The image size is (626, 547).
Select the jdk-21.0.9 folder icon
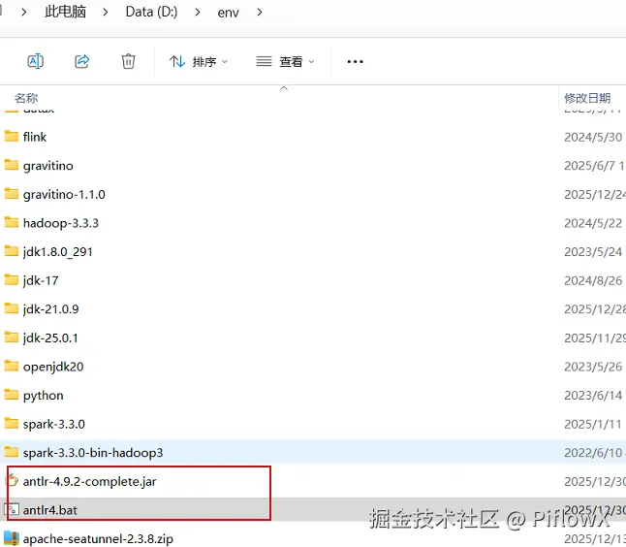(x=12, y=308)
